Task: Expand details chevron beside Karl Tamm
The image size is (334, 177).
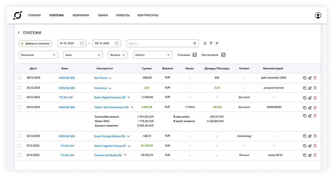Action: [110, 78]
